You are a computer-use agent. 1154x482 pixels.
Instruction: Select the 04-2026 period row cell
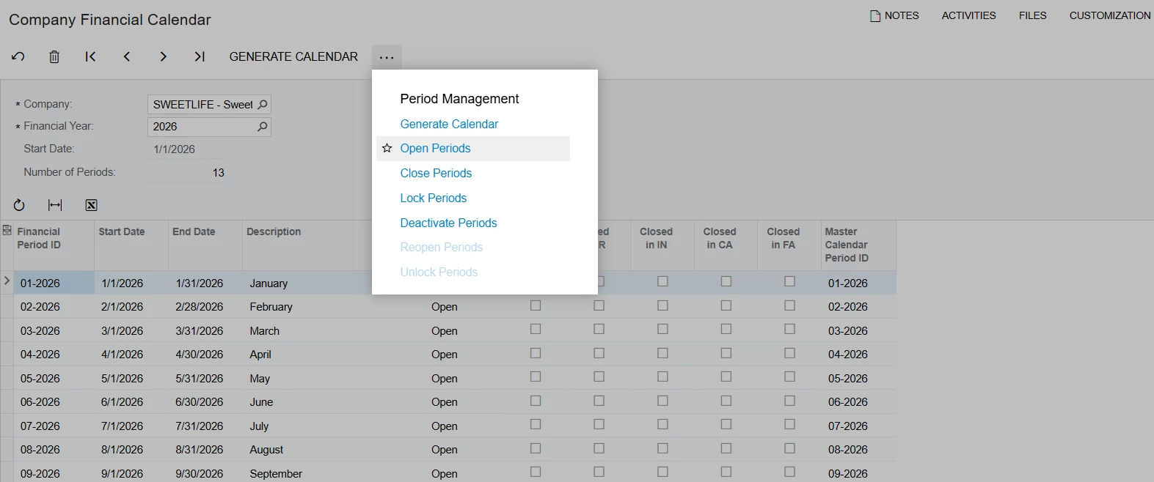[x=54, y=355]
